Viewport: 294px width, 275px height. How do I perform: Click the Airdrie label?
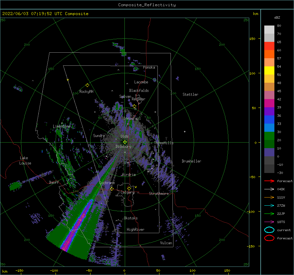tap(129, 175)
